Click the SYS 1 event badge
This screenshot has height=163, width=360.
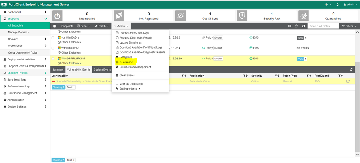tap(302, 38)
